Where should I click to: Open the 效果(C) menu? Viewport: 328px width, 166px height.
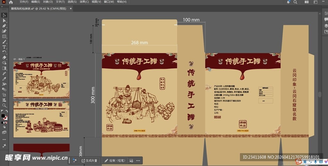pyautogui.click(x=84, y=2)
